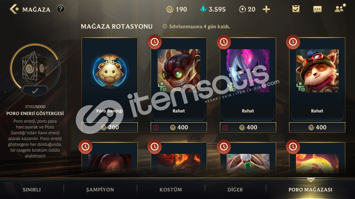Viewport: 355px width, 199px height.
Task: Click the timer badge on Teemo card
Action: point(293,42)
